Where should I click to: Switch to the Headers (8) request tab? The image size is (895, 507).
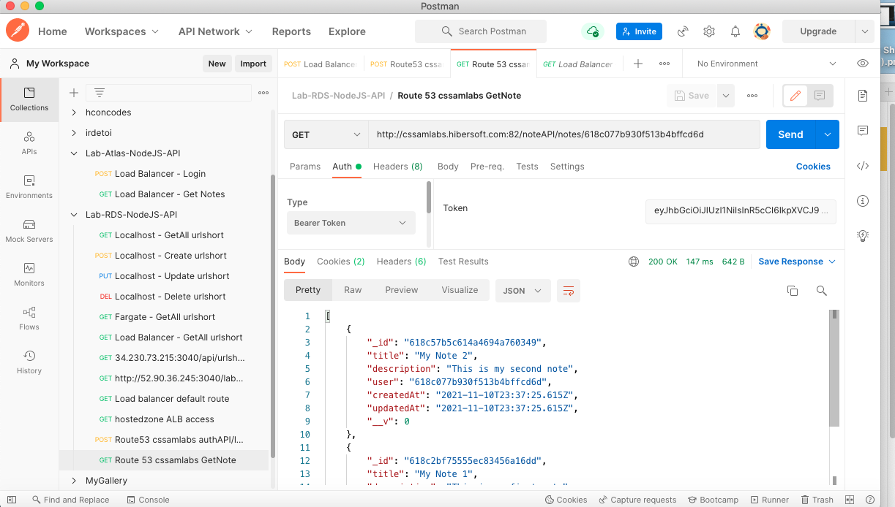[x=398, y=167]
